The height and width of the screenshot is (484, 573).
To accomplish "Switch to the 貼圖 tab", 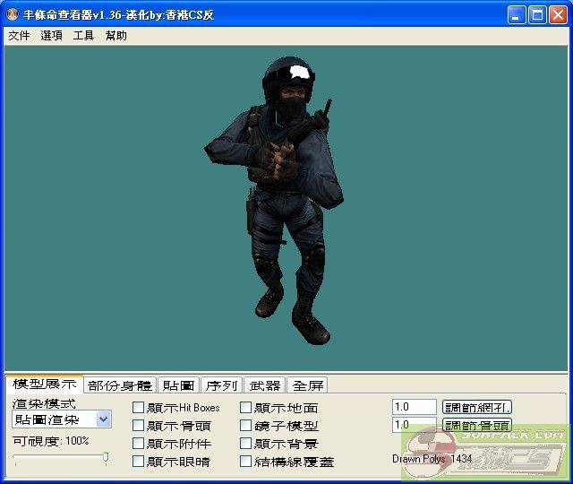I will 178,385.
